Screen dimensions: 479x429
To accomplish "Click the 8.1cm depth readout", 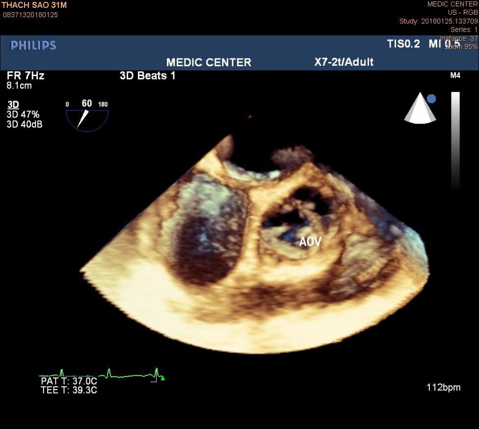I will coord(20,85).
